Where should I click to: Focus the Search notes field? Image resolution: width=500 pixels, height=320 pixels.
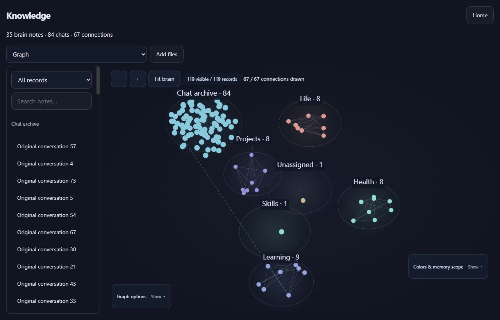(52, 101)
